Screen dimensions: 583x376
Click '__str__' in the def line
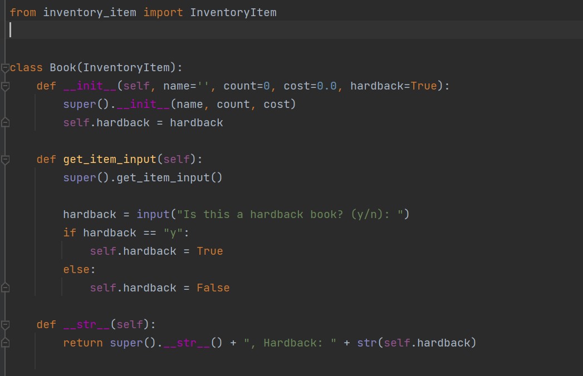click(x=87, y=324)
